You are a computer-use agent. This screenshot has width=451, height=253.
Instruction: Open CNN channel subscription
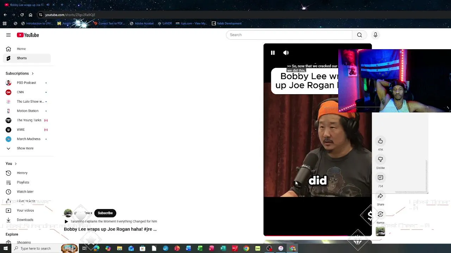[x=27, y=92]
